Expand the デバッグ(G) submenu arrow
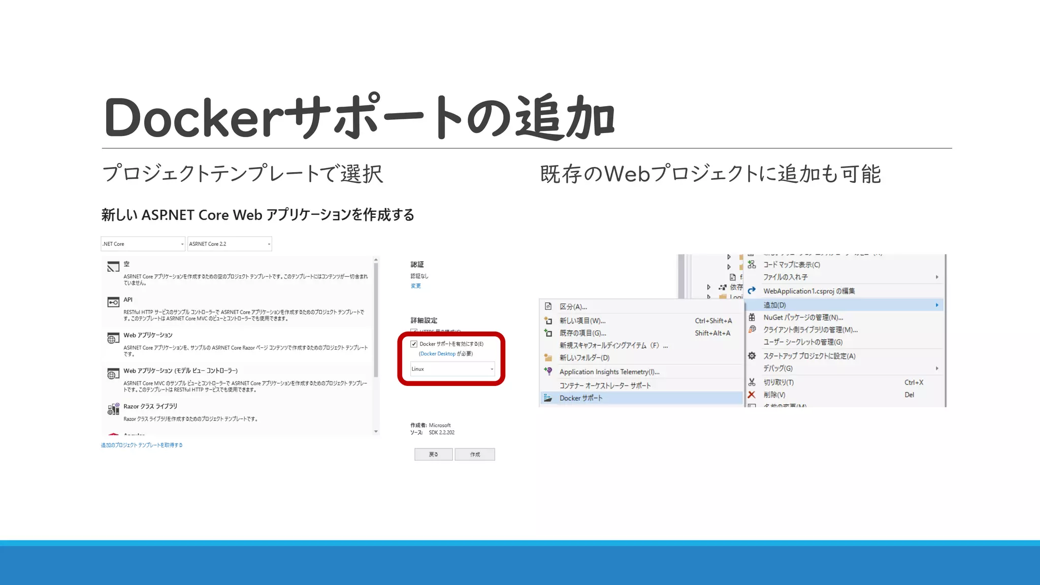The width and height of the screenshot is (1040, 585). 937,368
